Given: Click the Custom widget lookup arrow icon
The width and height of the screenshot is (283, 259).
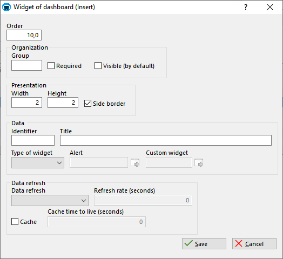Looking at the screenshot, I should click(199, 163).
